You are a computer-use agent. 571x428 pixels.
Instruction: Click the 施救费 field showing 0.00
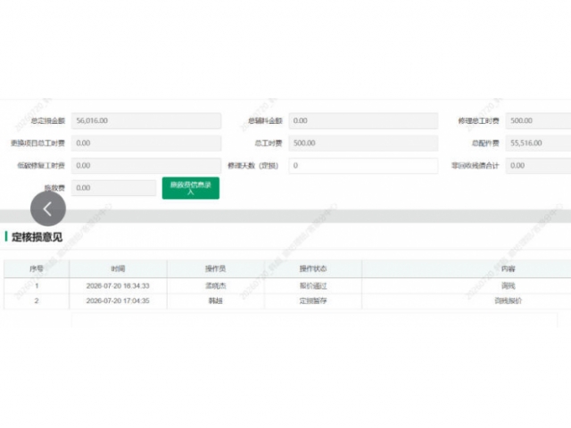[113, 188]
